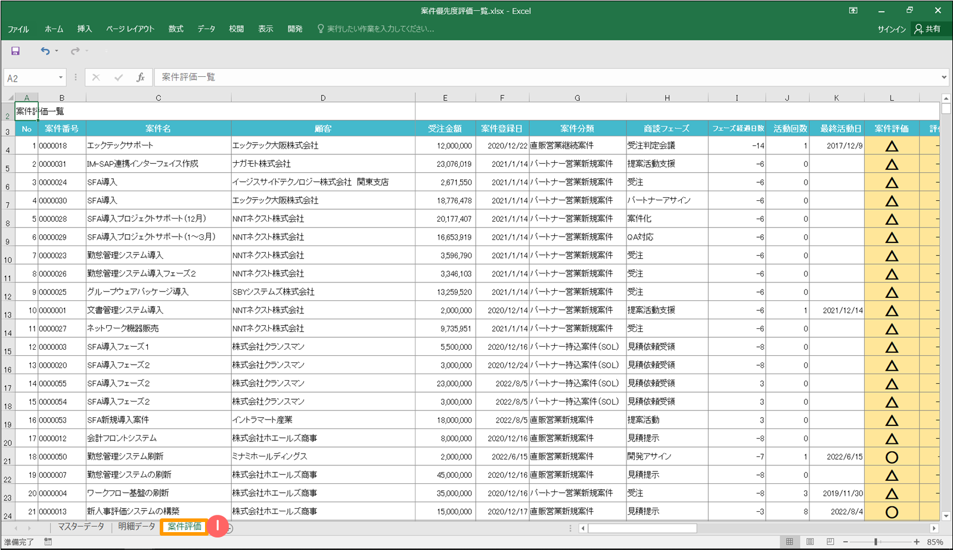Switch to the 表示 ribbon tab
Image resolution: width=953 pixels, height=550 pixels.
tap(266, 29)
